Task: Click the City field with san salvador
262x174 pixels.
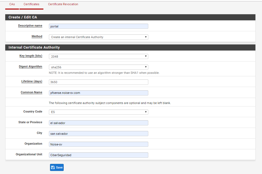Action: click(98, 134)
